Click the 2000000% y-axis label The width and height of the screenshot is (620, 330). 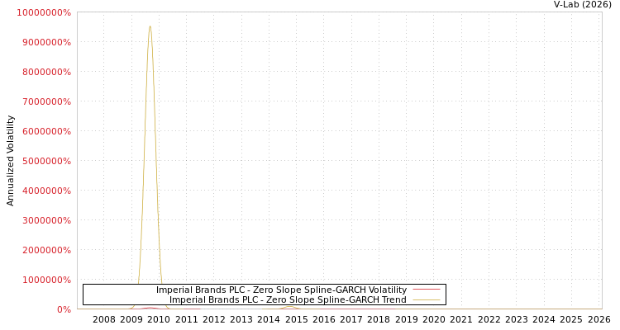click(46, 250)
